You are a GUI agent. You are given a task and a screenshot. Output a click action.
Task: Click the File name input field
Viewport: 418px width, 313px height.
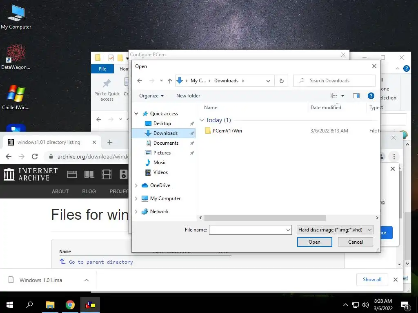coord(247,230)
